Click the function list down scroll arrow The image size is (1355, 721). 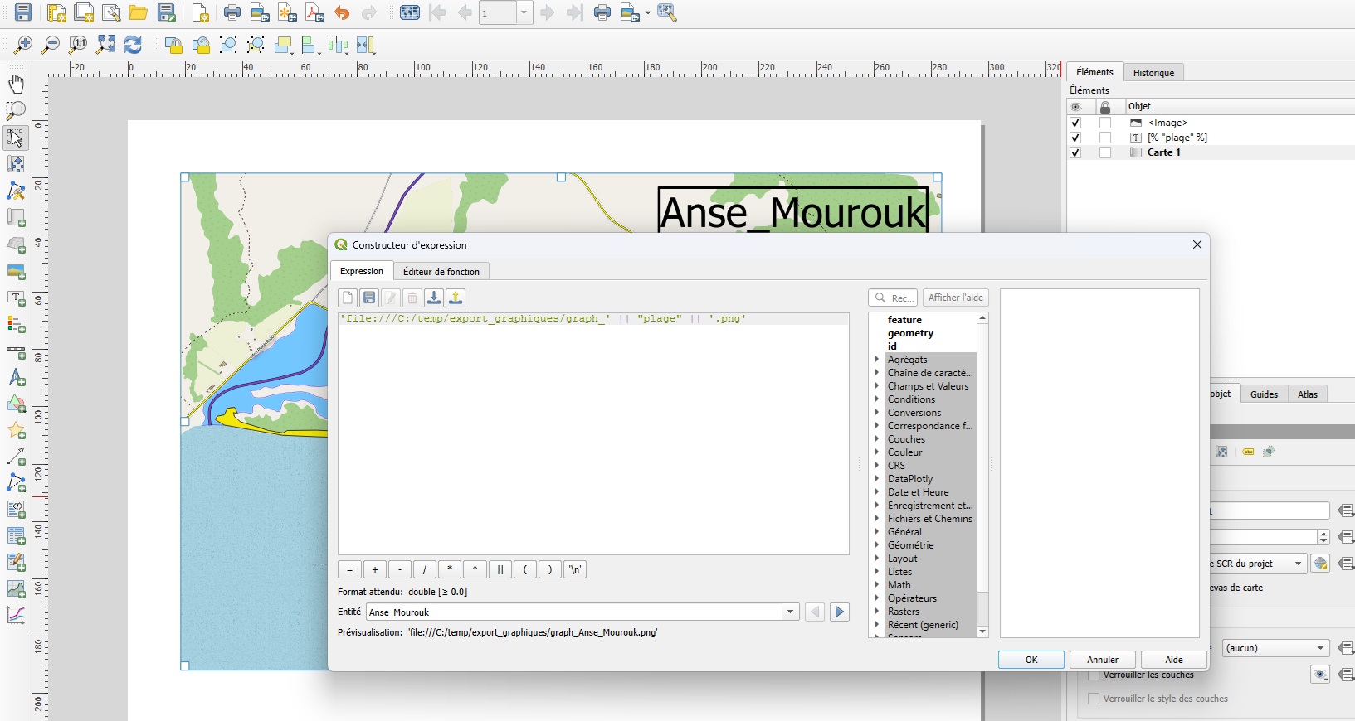coord(982,631)
